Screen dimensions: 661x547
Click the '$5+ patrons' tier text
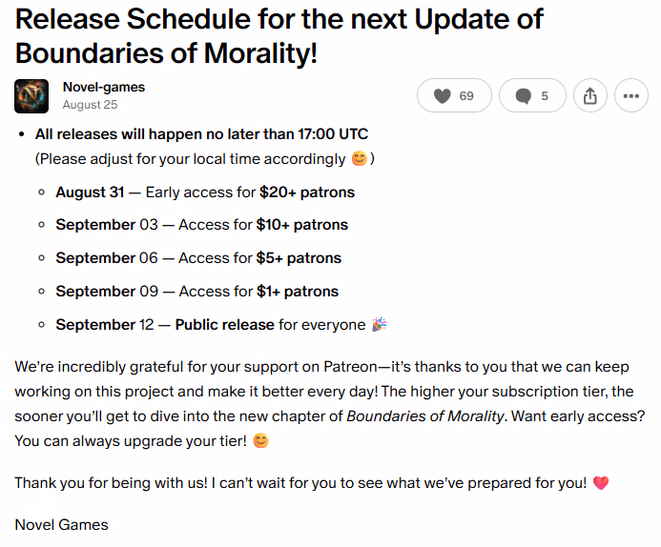point(299,258)
